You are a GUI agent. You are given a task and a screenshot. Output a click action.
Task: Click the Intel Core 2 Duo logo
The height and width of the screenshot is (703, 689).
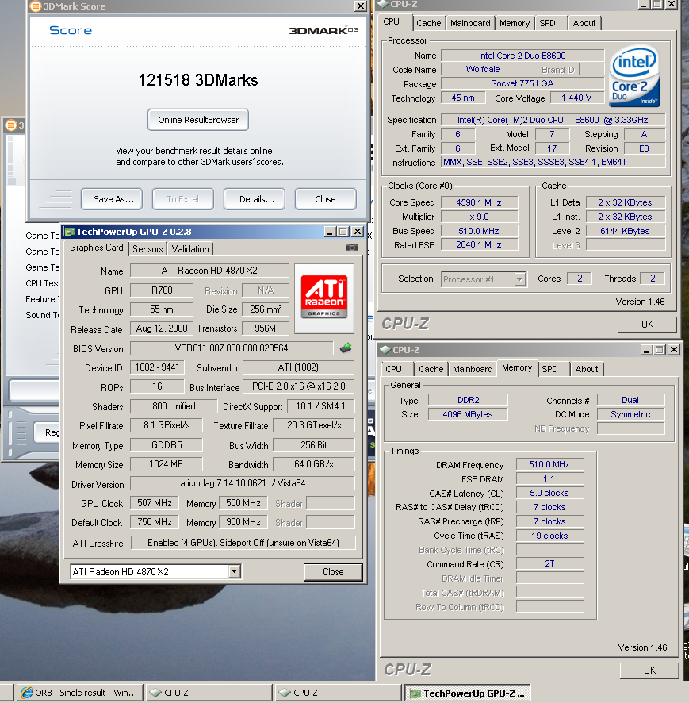click(x=634, y=76)
